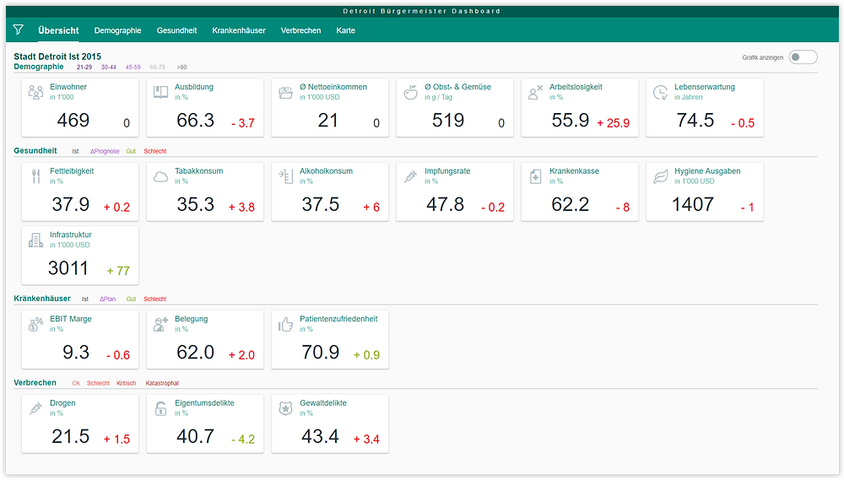This screenshot has height=480, width=844.
Task: Click the Lebenserwartung clock icon
Action: (661, 93)
